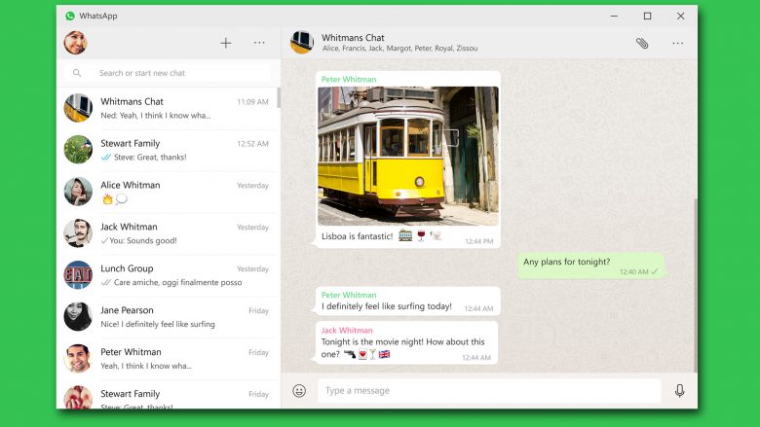
Task: Click the Lunch Group EAT avatar
Action: coord(78,274)
